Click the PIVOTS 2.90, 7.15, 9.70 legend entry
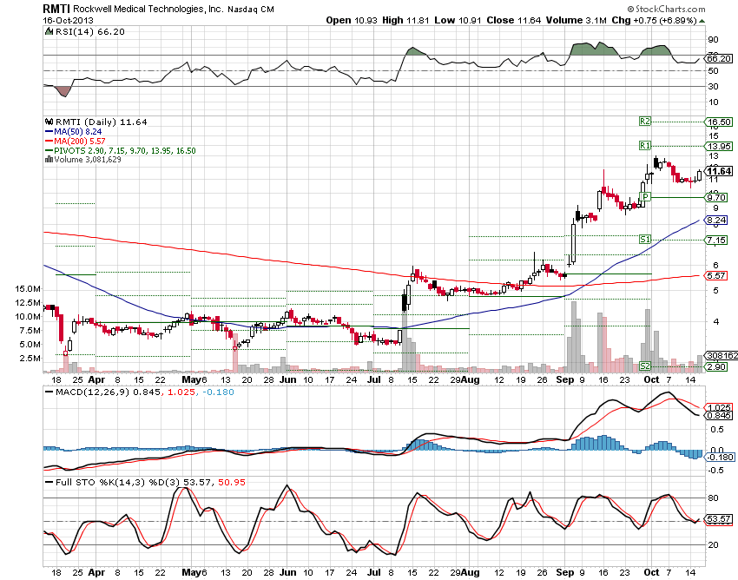This screenshot has width=738, height=580. (x=125, y=151)
